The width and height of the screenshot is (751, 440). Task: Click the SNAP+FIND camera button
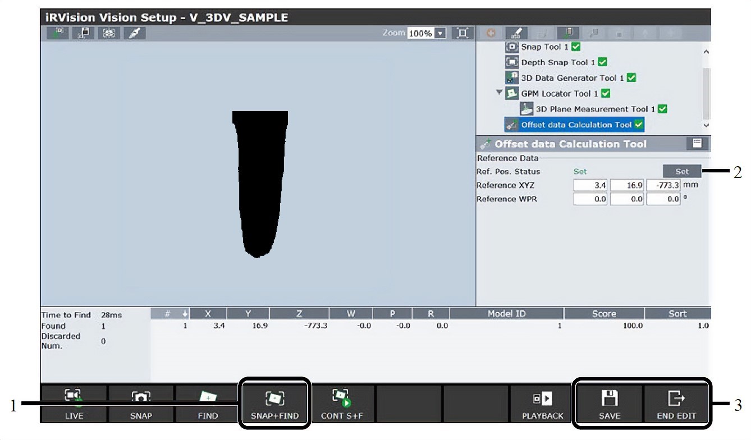(275, 404)
